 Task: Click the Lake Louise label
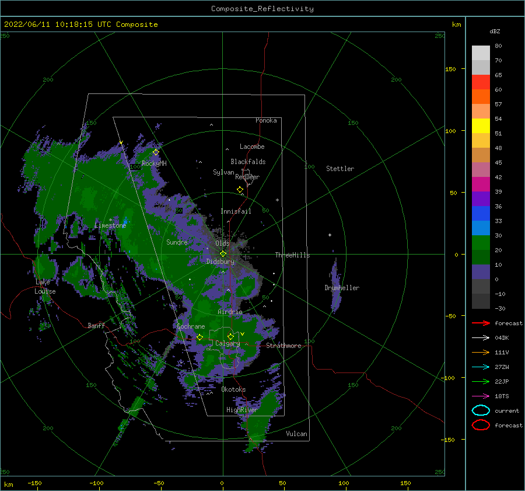(45, 287)
